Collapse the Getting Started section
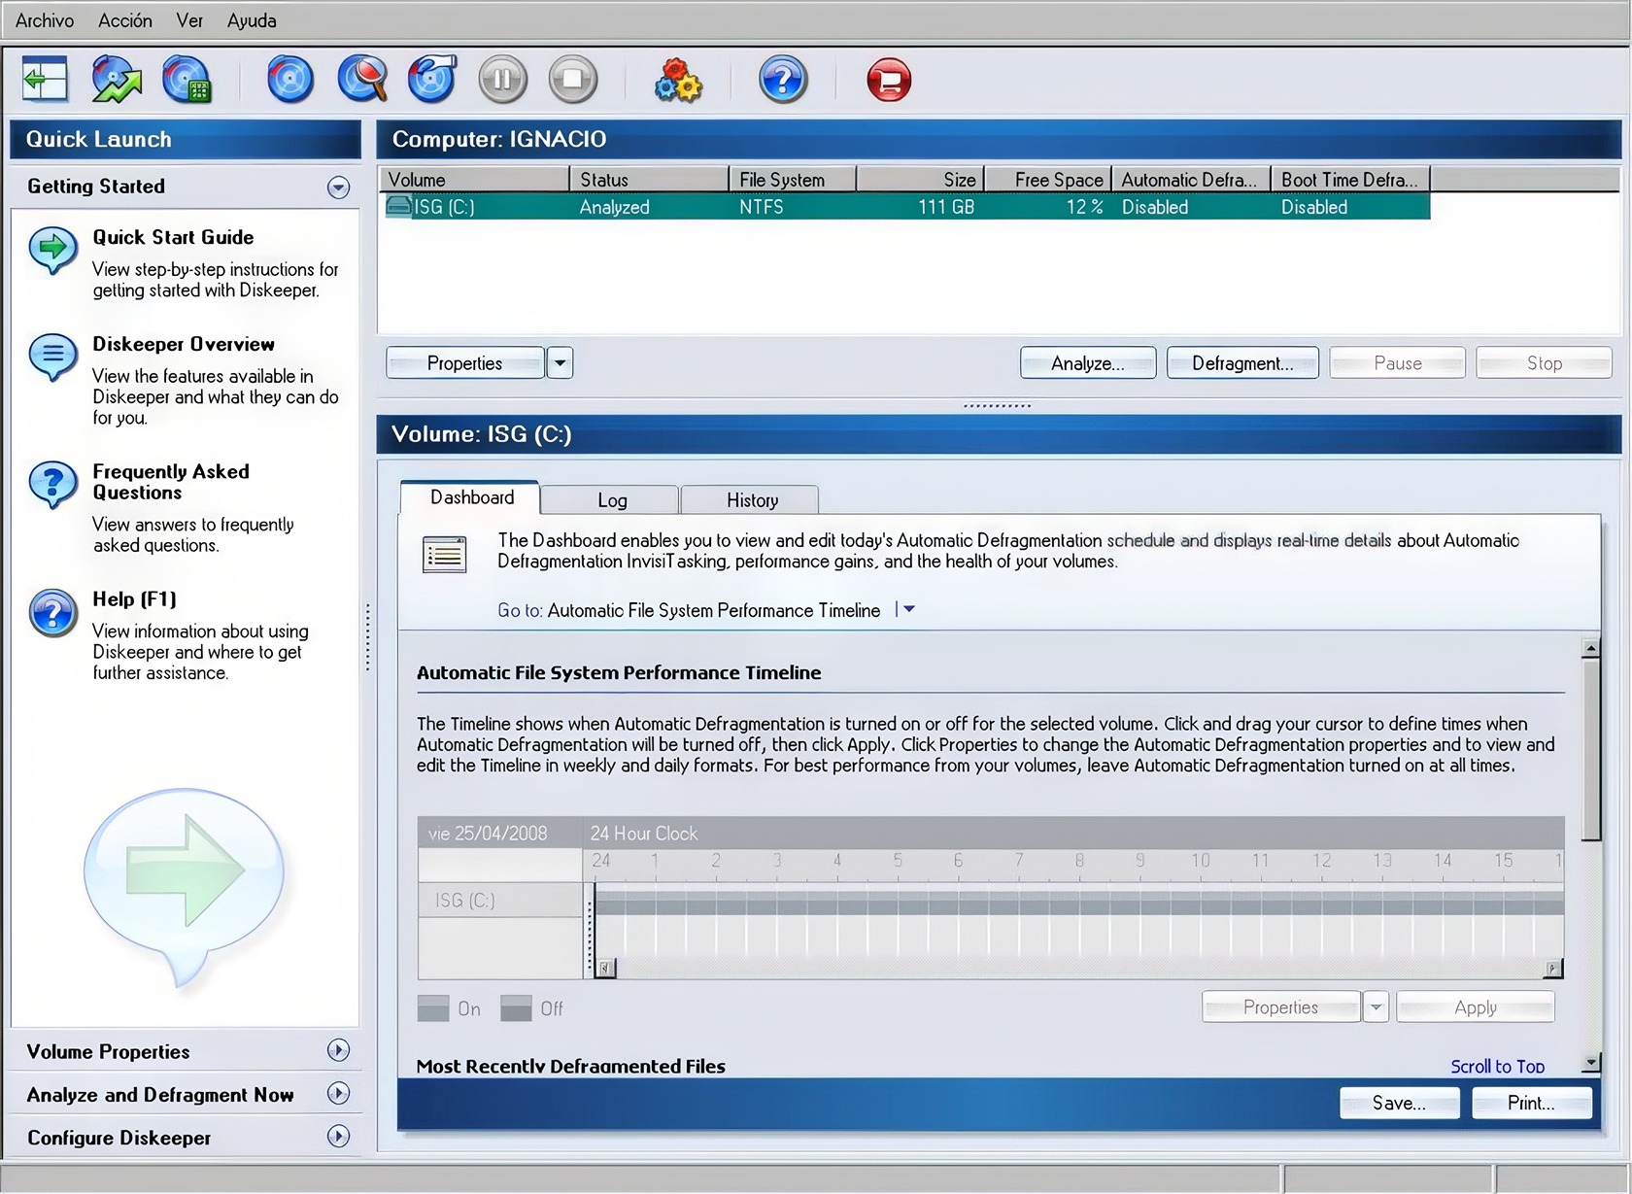 pyautogui.click(x=338, y=188)
